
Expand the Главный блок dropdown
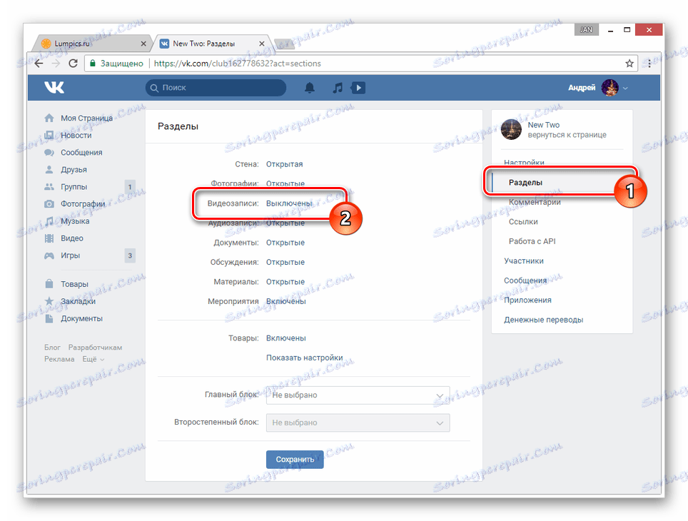pyautogui.click(x=358, y=395)
